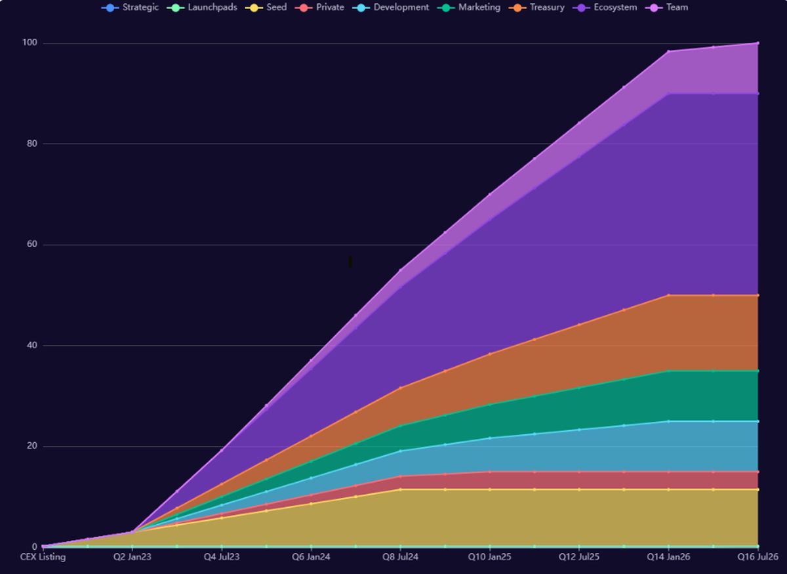
Task: Click the Team line point at Q14 Jan26
Action: tap(668, 51)
